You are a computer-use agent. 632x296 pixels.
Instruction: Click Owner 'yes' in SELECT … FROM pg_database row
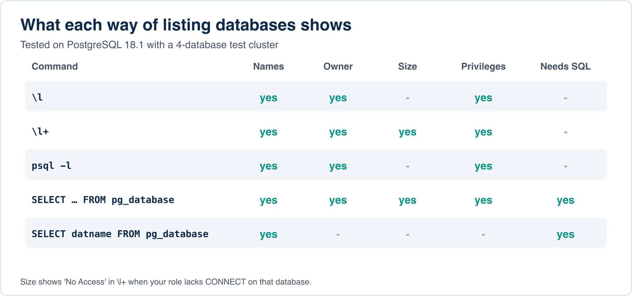click(x=338, y=200)
